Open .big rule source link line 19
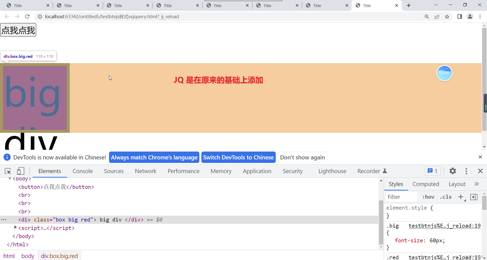The image size is (487, 260). click(444, 226)
